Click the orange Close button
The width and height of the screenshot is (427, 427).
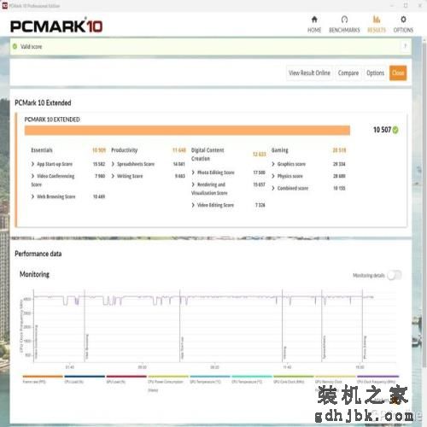(x=398, y=73)
